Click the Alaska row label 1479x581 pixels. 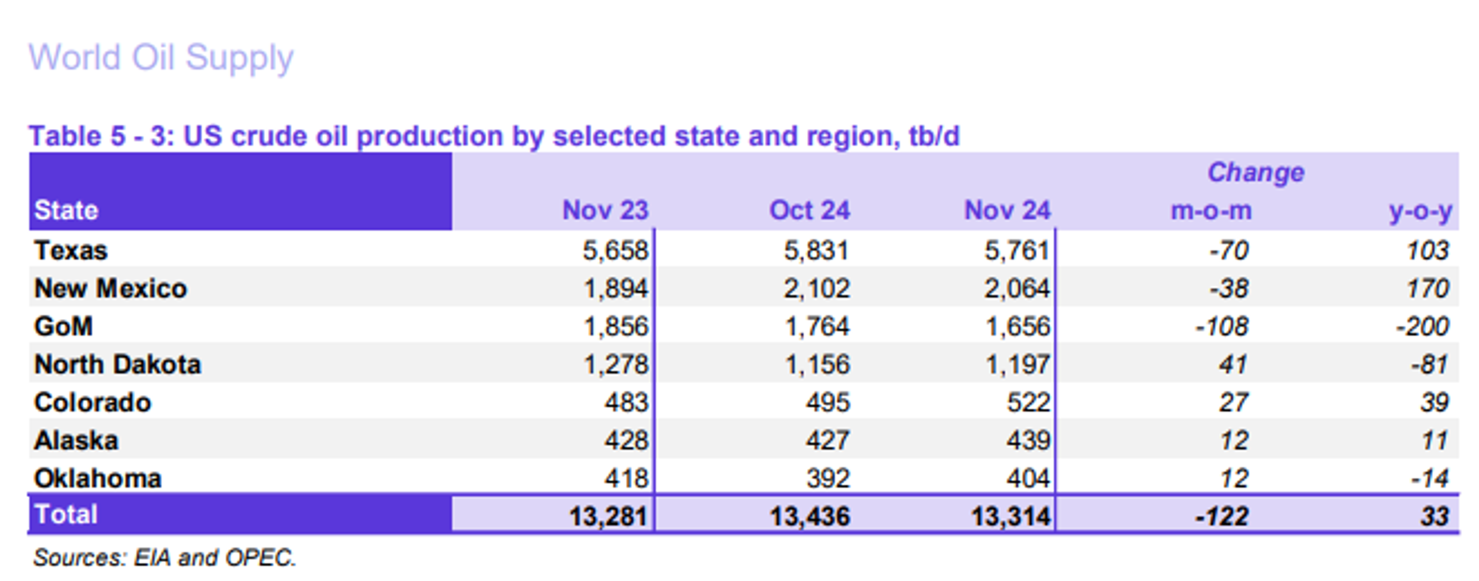(x=76, y=441)
